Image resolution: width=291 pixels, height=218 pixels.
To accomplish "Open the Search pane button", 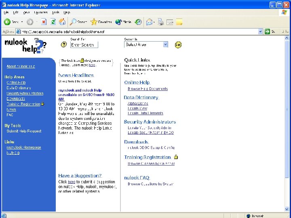I will point(78,22).
